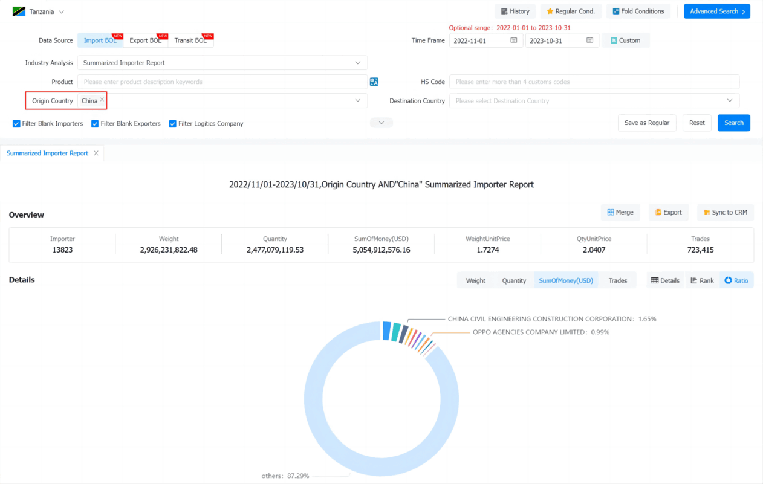The width and height of the screenshot is (763, 484).
Task: Click Save as Regular button
Action: point(646,123)
